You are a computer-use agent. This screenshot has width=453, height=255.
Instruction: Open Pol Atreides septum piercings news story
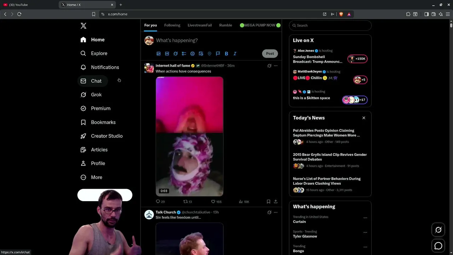pyautogui.click(x=330, y=136)
